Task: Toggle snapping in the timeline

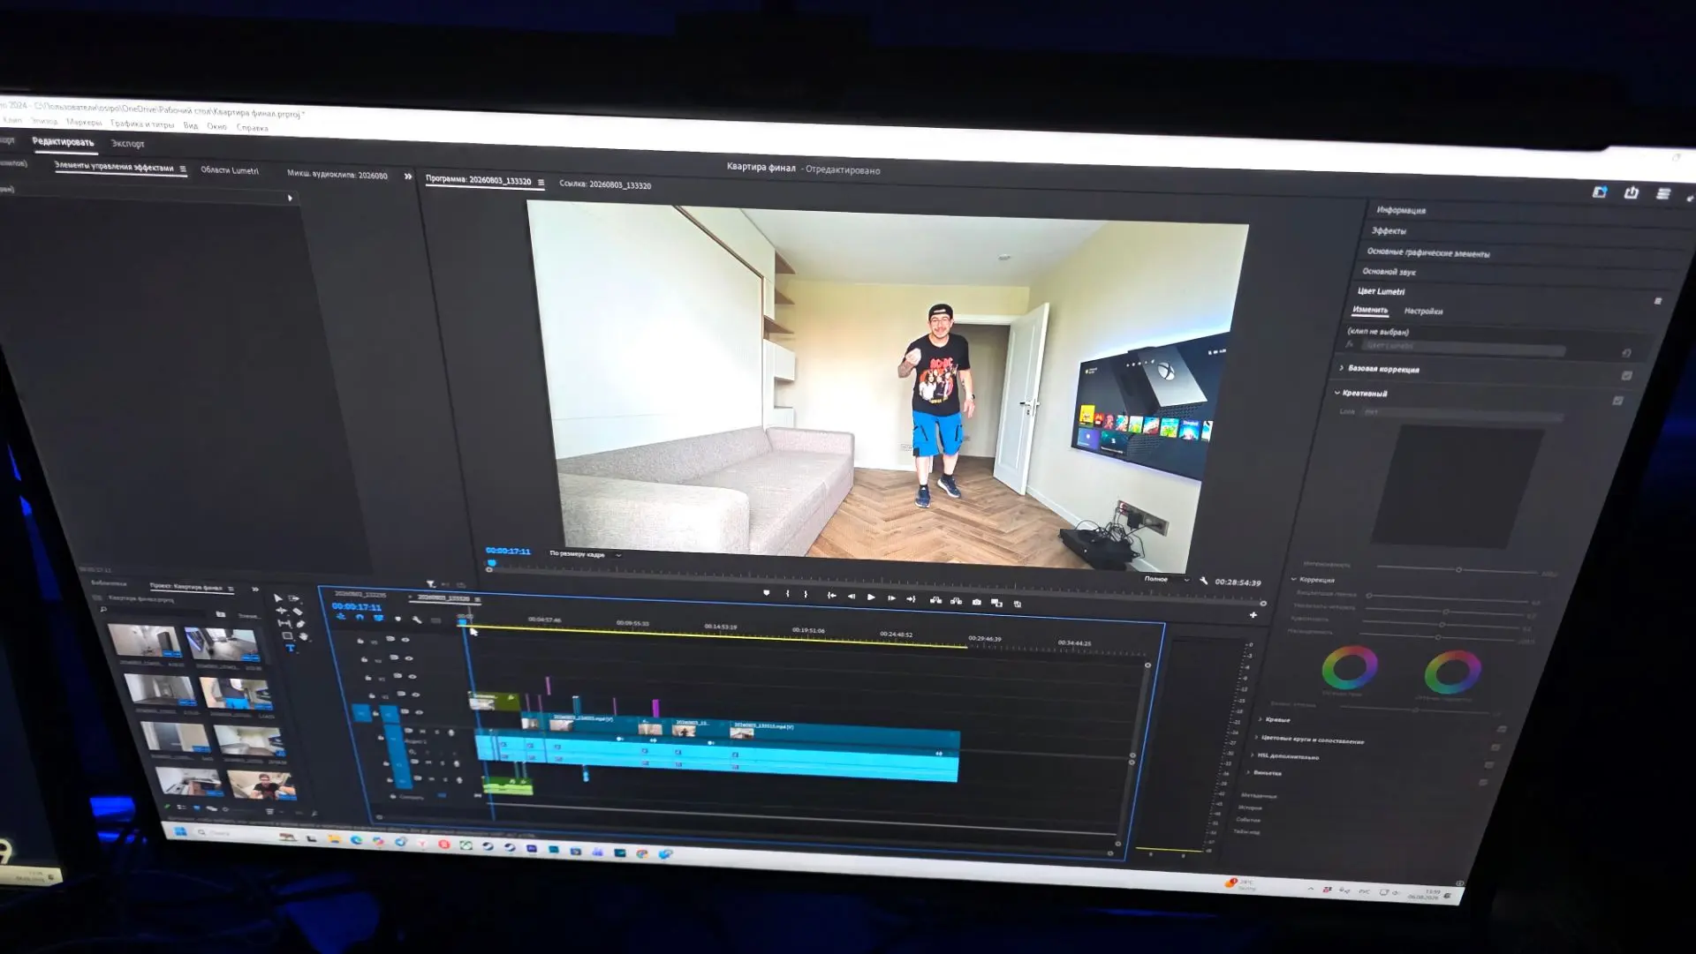Action: pyautogui.click(x=360, y=617)
